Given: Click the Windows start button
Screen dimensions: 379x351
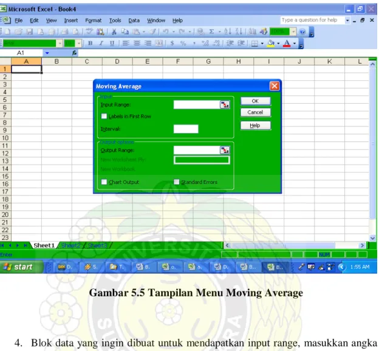Looking at the screenshot, I should [21, 267].
